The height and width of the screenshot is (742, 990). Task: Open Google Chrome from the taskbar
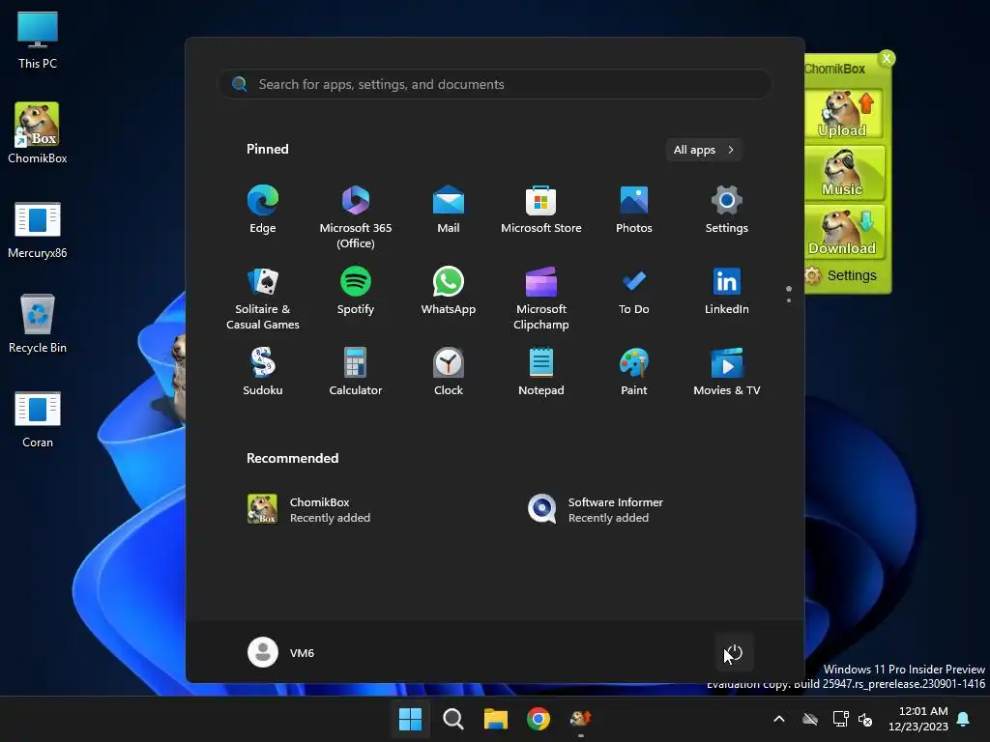pos(539,719)
